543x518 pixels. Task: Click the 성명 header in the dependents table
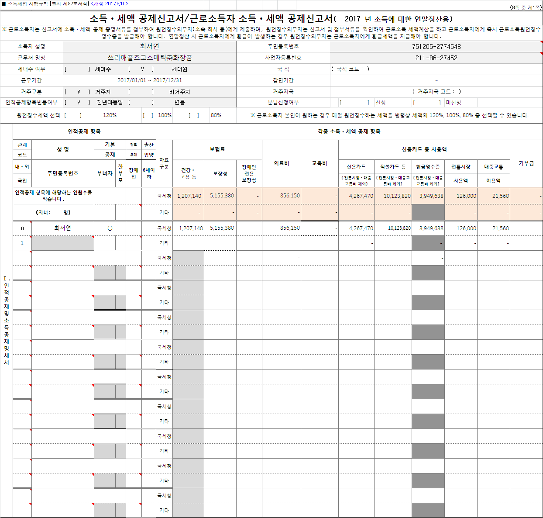63,149
